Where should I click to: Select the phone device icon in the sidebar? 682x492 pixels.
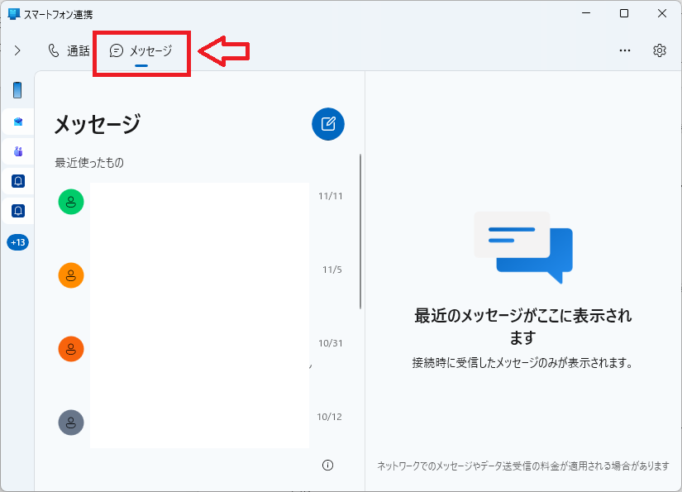point(17,91)
